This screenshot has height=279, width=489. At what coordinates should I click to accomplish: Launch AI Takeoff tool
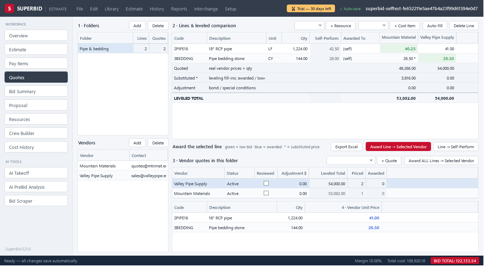tap(36, 173)
